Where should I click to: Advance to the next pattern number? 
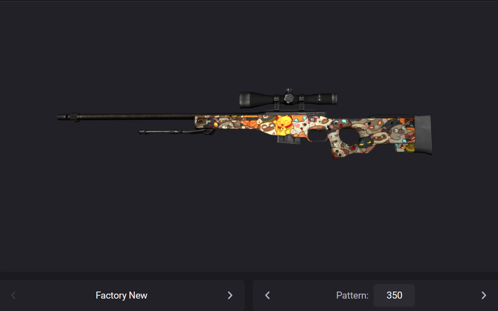click(484, 295)
